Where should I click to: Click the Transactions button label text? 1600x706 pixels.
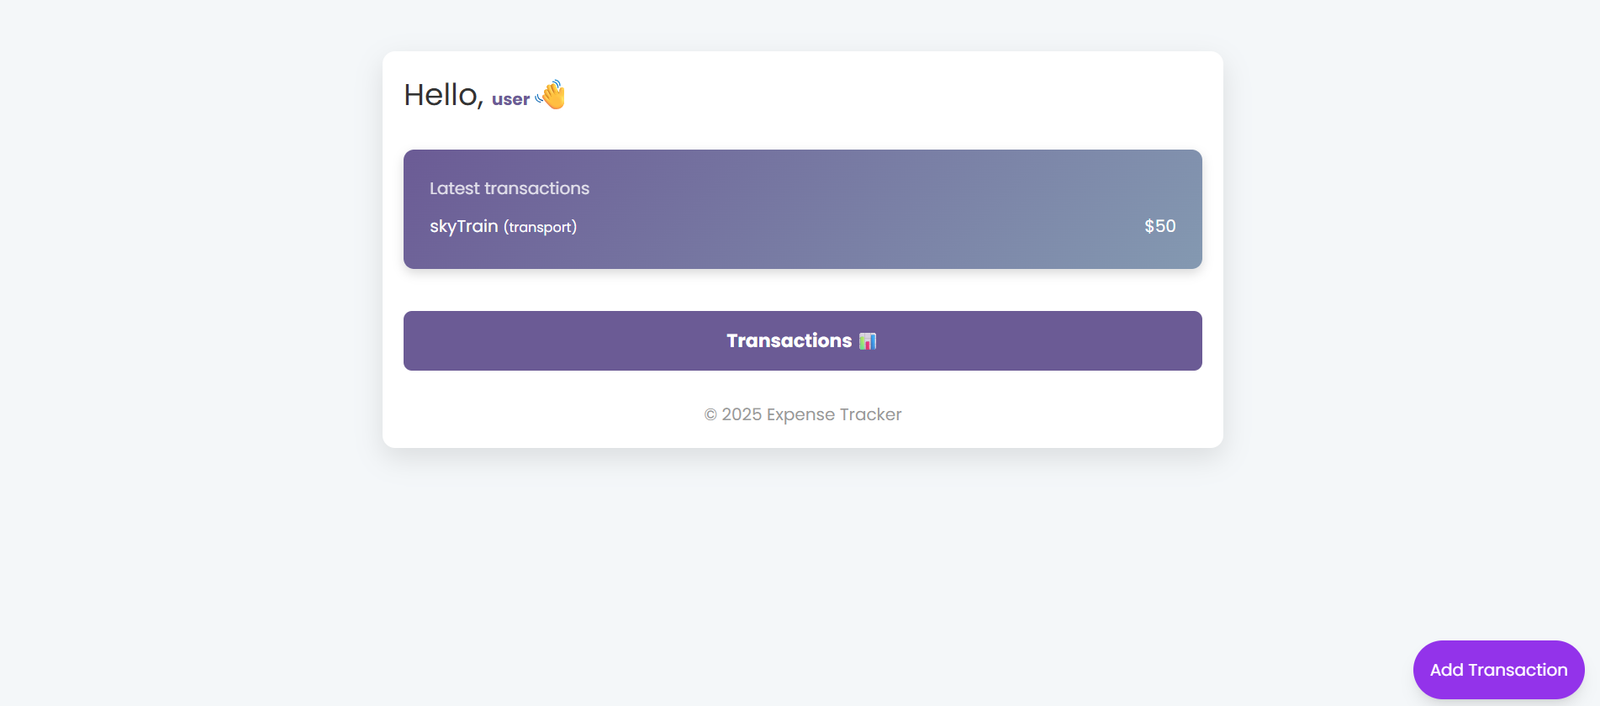point(789,340)
